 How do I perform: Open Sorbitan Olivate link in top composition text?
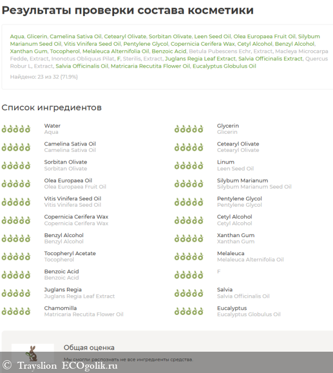coord(169,36)
